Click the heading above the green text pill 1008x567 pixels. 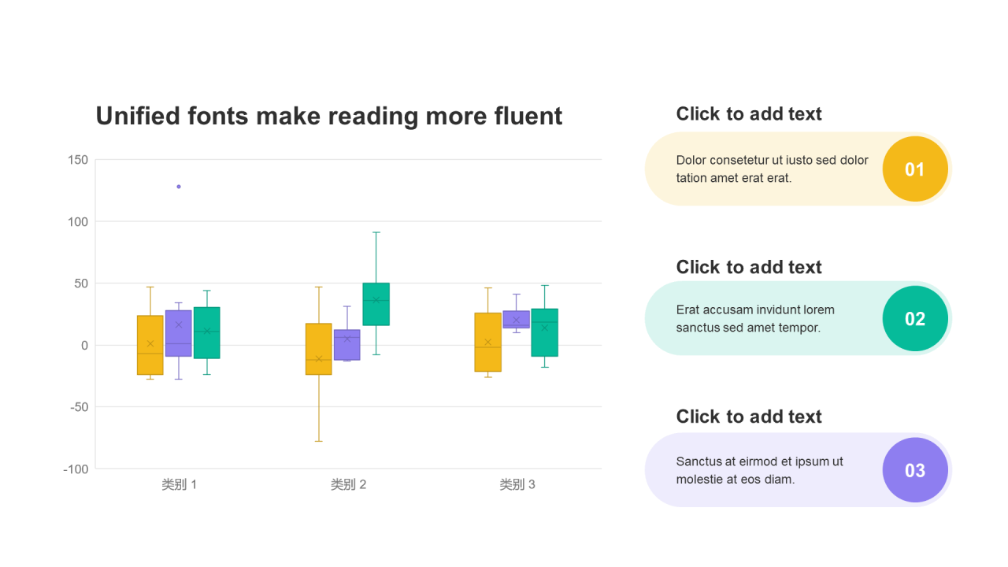coord(749,267)
